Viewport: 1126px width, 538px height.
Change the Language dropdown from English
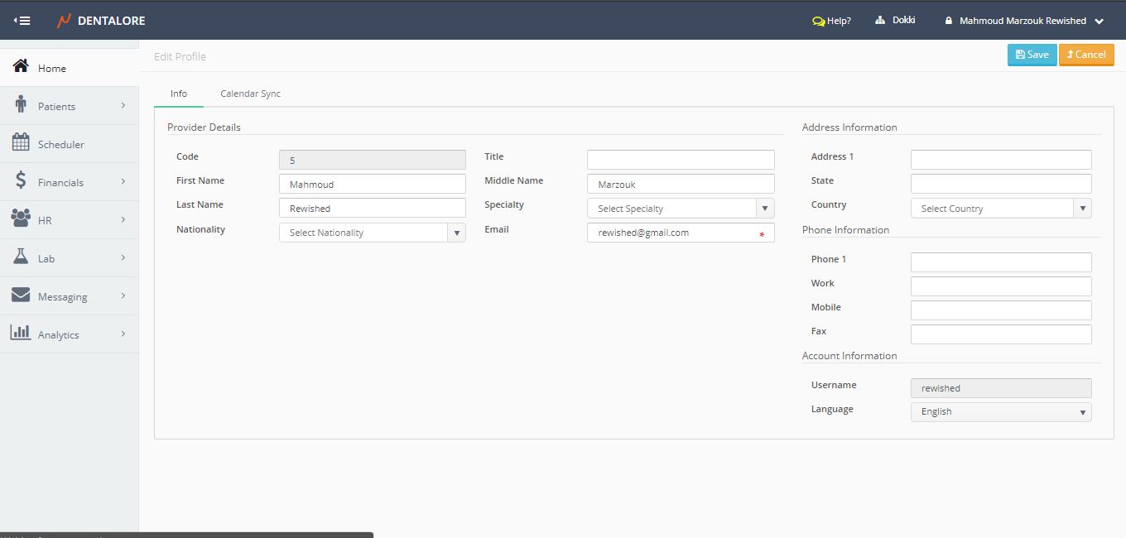click(x=1001, y=411)
